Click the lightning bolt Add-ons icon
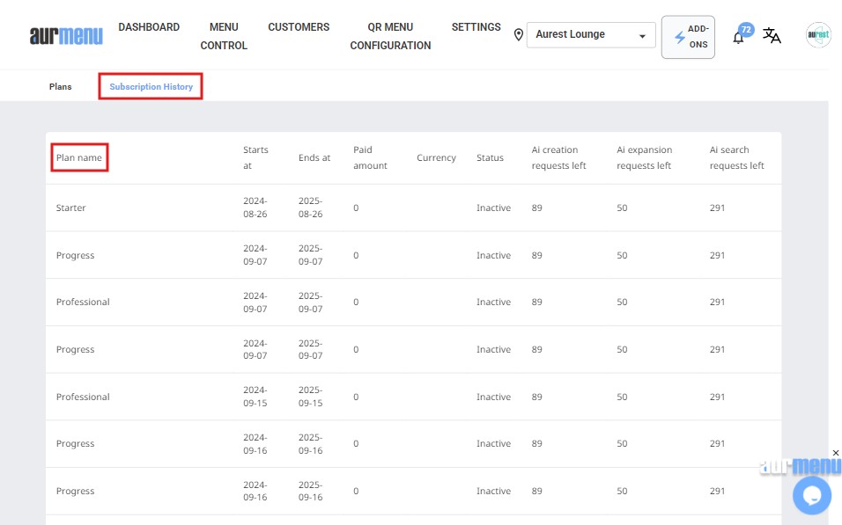 pyautogui.click(x=679, y=38)
